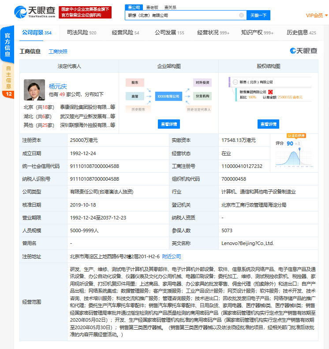The height and width of the screenshot is (349, 329).
Task: Click 泰康保险集团股份有限 company link
Action: click(87, 107)
